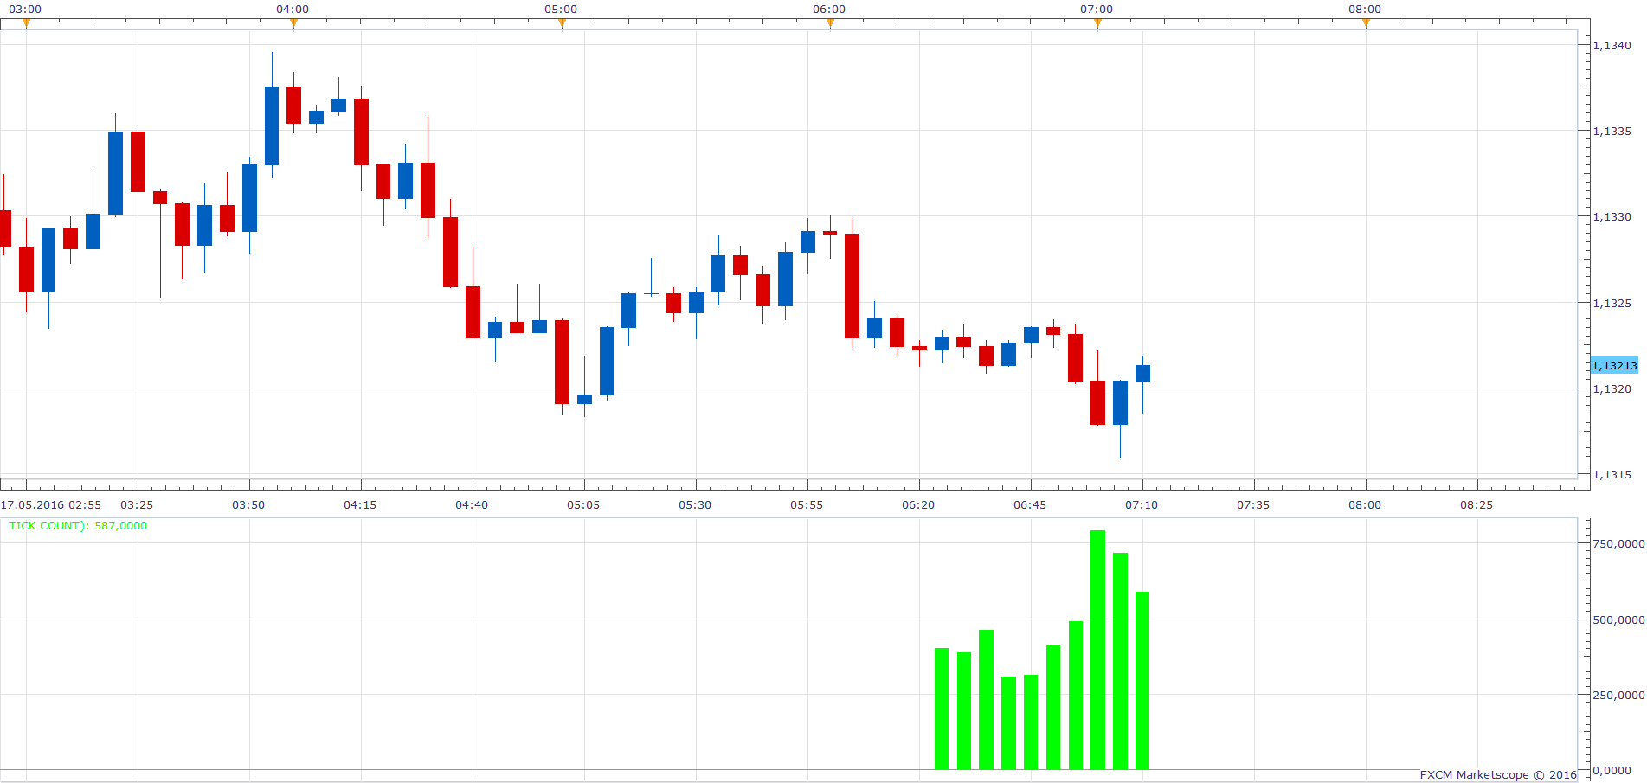Click the 500,0000 tick axis label

click(x=1619, y=619)
